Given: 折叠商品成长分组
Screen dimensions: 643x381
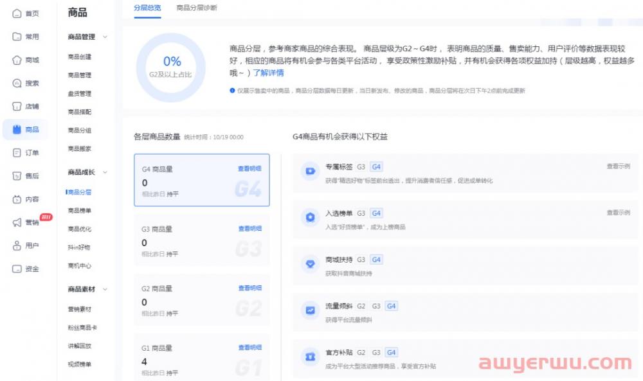Looking at the screenshot, I should pyautogui.click(x=105, y=172).
